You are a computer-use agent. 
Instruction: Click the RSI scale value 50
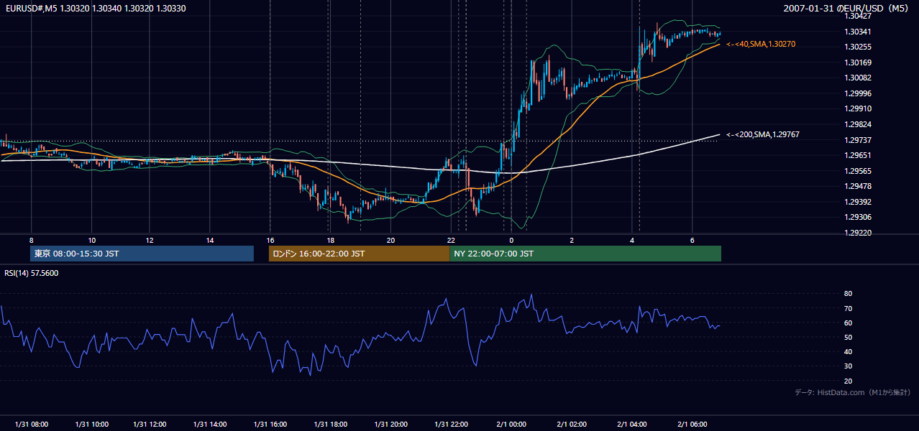[848, 337]
